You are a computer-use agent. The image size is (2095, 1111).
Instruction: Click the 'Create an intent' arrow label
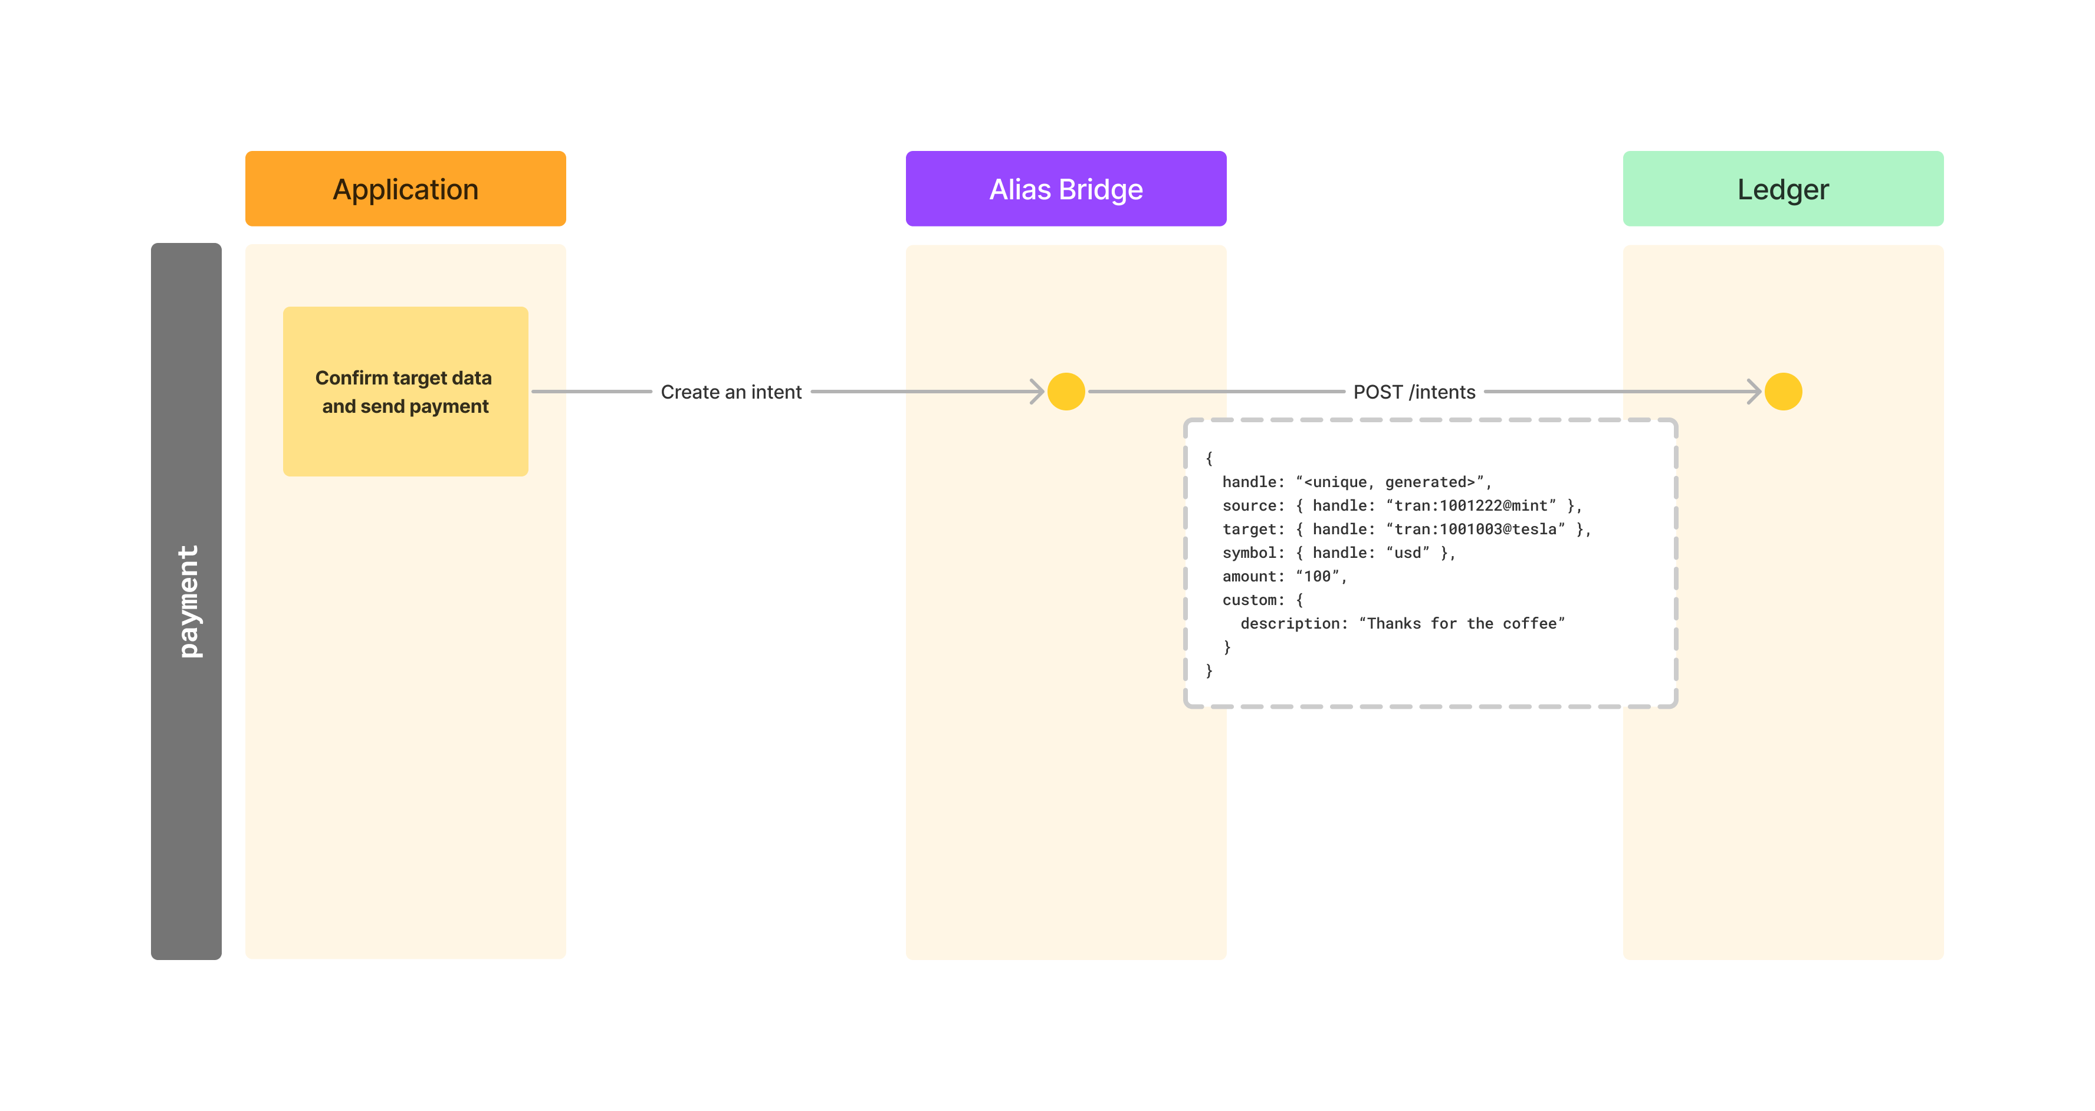click(x=730, y=392)
